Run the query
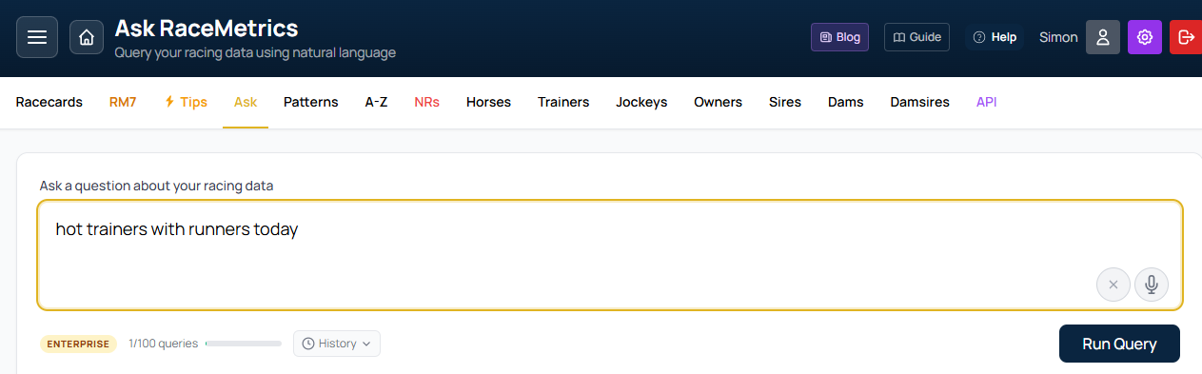 [1119, 344]
